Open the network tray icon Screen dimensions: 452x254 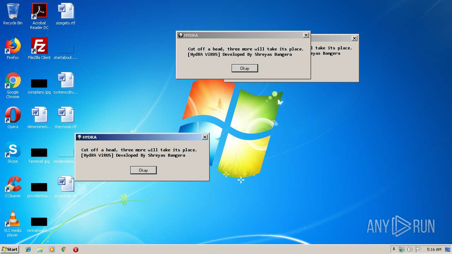coord(402,249)
